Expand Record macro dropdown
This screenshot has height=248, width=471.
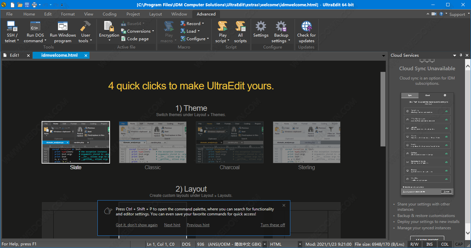tap(203, 24)
